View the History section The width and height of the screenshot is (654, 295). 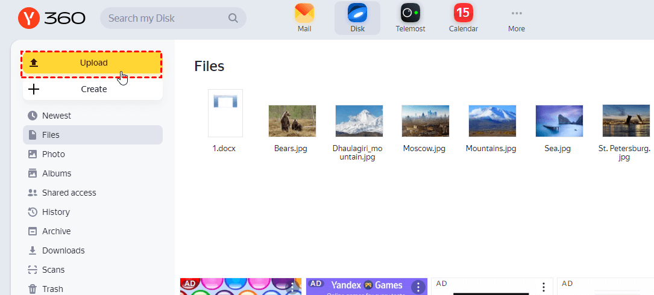point(93,212)
